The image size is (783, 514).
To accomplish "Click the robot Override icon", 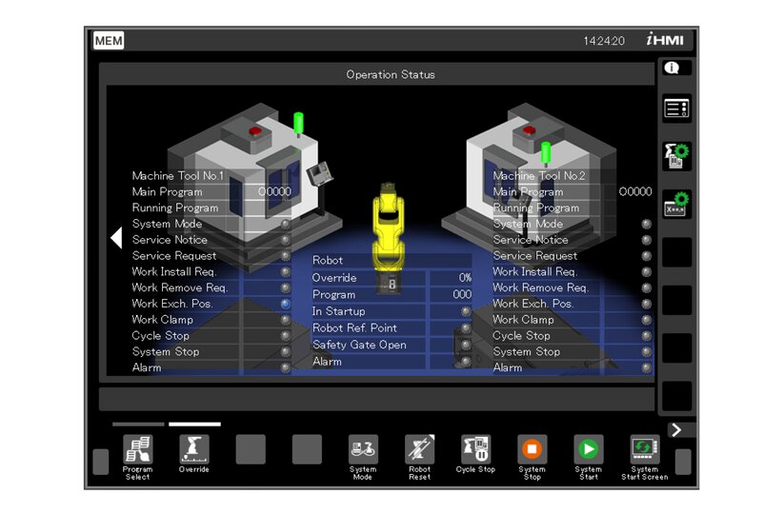I will (194, 450).
